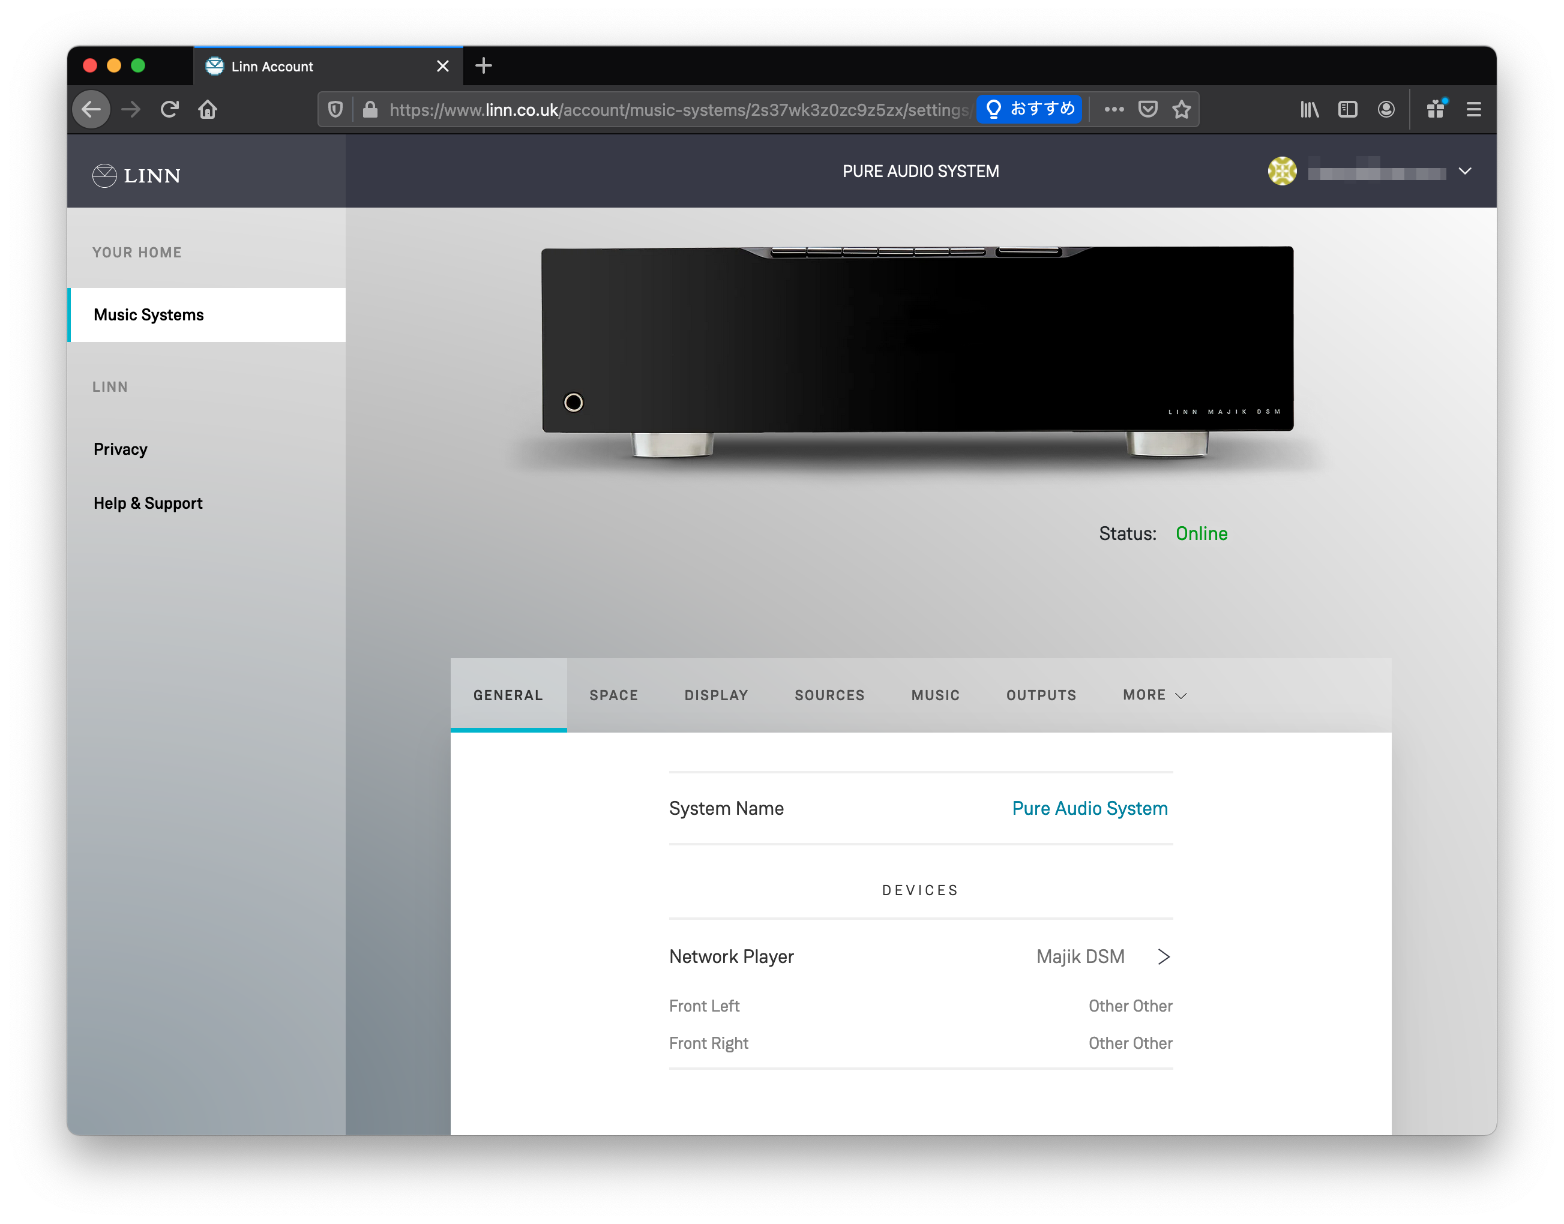Open the browser home page icon
This screenshot has width=1564, height=1224.
coord(208,109)
